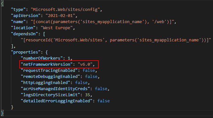
Task: Click the "West Europe" location value
Action: click(x=57, y=28)
